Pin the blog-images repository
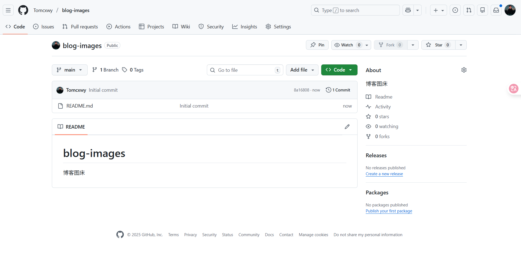This screenshot has height=264, width=521. [317, 45]
